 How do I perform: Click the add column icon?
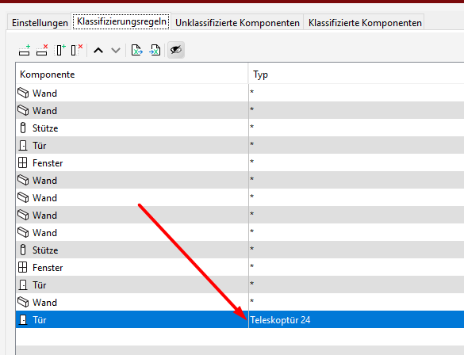pyautogui.click(x=60, y=50)
